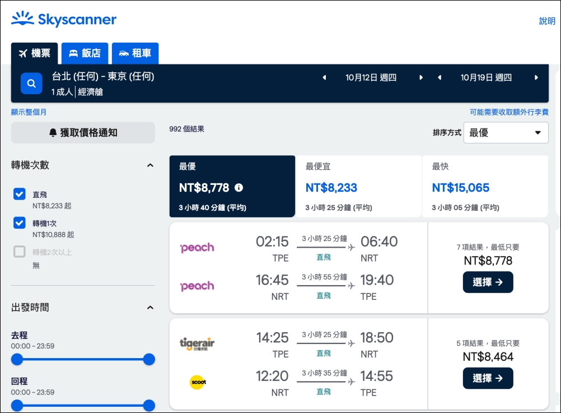
Task: Go to next day for return date 10月19日
Action: [536, 77]
